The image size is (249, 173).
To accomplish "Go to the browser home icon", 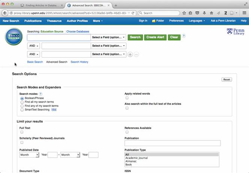I will (211, 13).
